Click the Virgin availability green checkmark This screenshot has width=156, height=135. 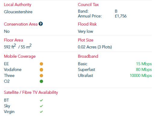click(x=41, y=112)
